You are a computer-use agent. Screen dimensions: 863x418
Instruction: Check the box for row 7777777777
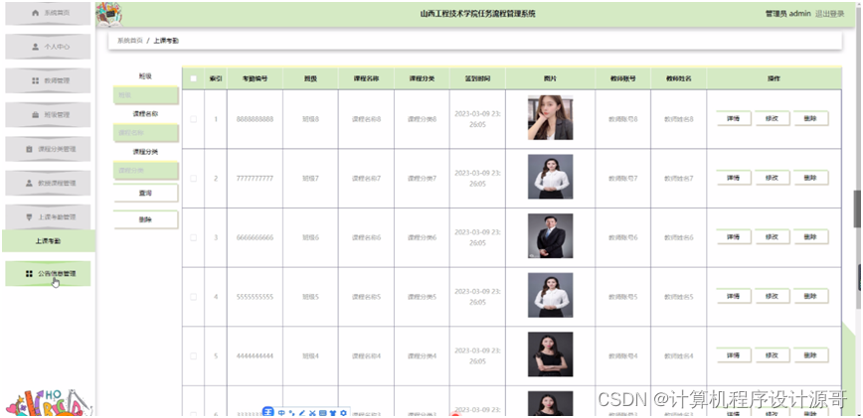click(193, 178)
